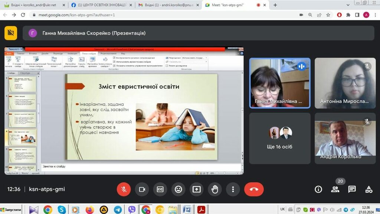Image resolution: width=380 pixels, height=214 pixels.
Task: Open the meeting details info icon
Action: pyautogui.click(x=318, y=189)
